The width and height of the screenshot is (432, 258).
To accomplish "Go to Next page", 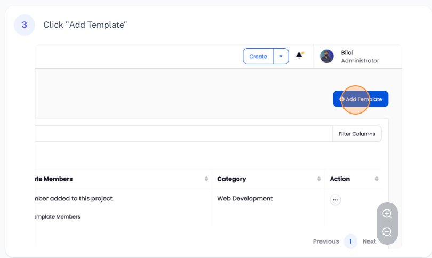I will tap(369, 241).
